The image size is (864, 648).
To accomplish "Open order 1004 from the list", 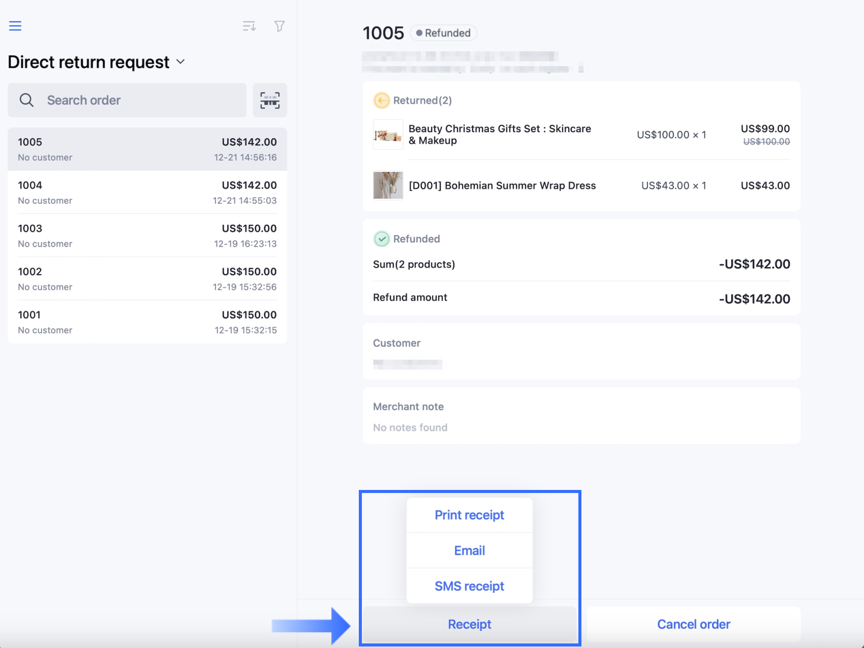I will 147,193.
